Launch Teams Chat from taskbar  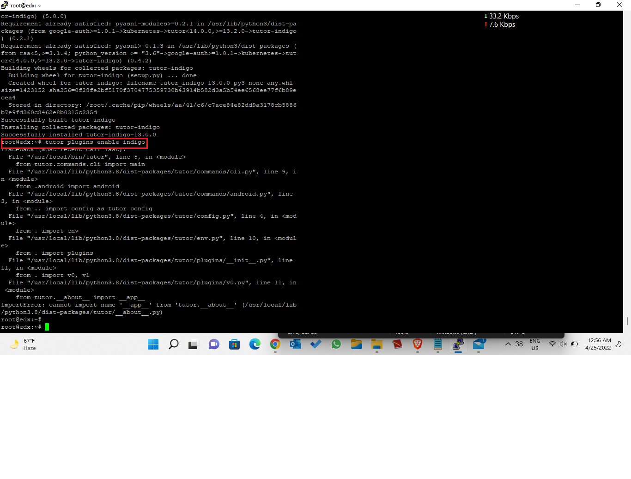click(214, 344)
